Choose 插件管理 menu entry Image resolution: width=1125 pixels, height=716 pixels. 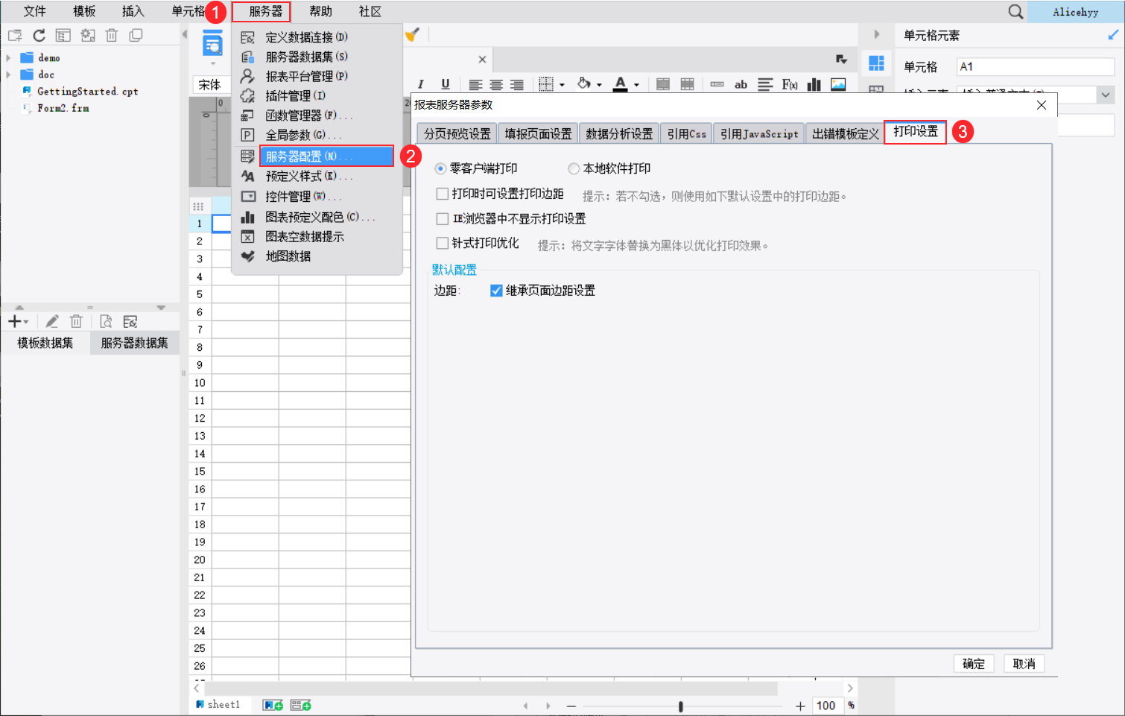(x=317, y=96)
